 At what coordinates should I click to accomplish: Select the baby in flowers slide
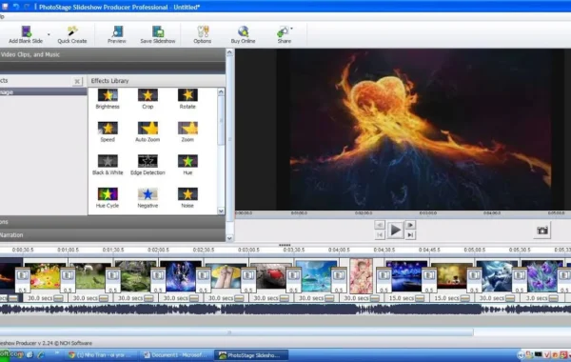[361, 276]
